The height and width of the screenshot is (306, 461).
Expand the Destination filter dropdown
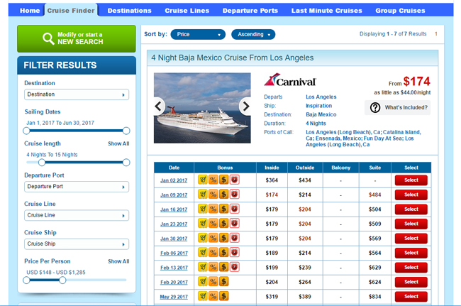77,94
